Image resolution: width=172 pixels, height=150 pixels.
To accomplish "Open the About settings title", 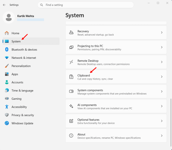I will 82,134.
